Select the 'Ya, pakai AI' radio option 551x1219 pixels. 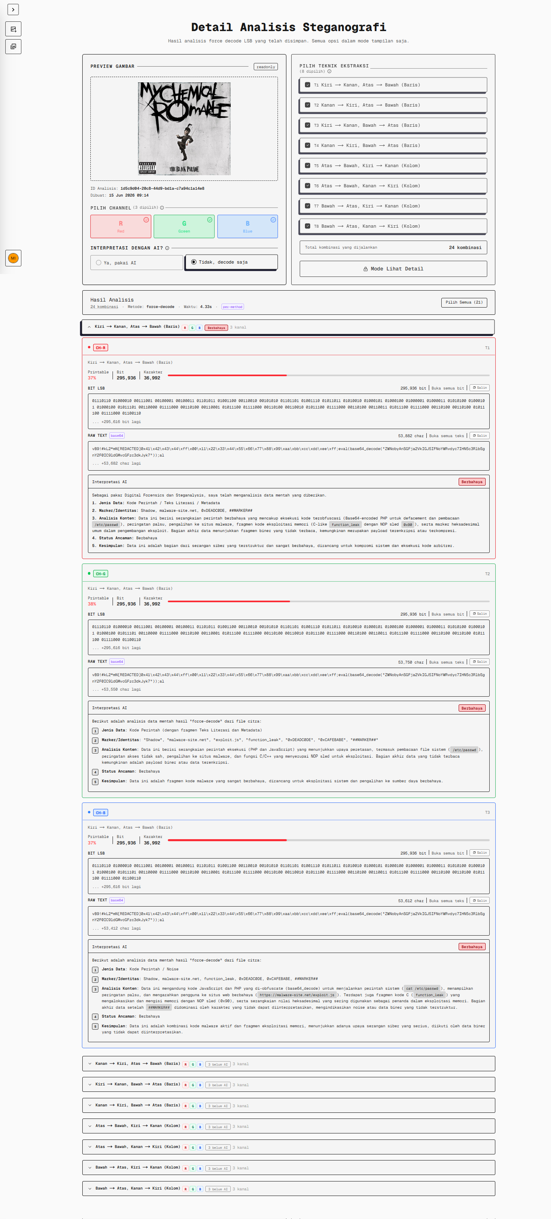(x=137, y=263)
